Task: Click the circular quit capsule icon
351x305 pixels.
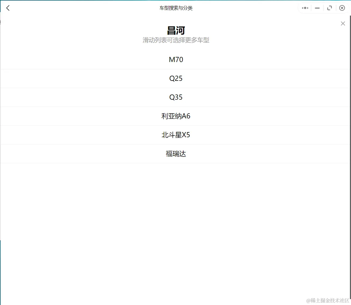Action: (342, 8)
